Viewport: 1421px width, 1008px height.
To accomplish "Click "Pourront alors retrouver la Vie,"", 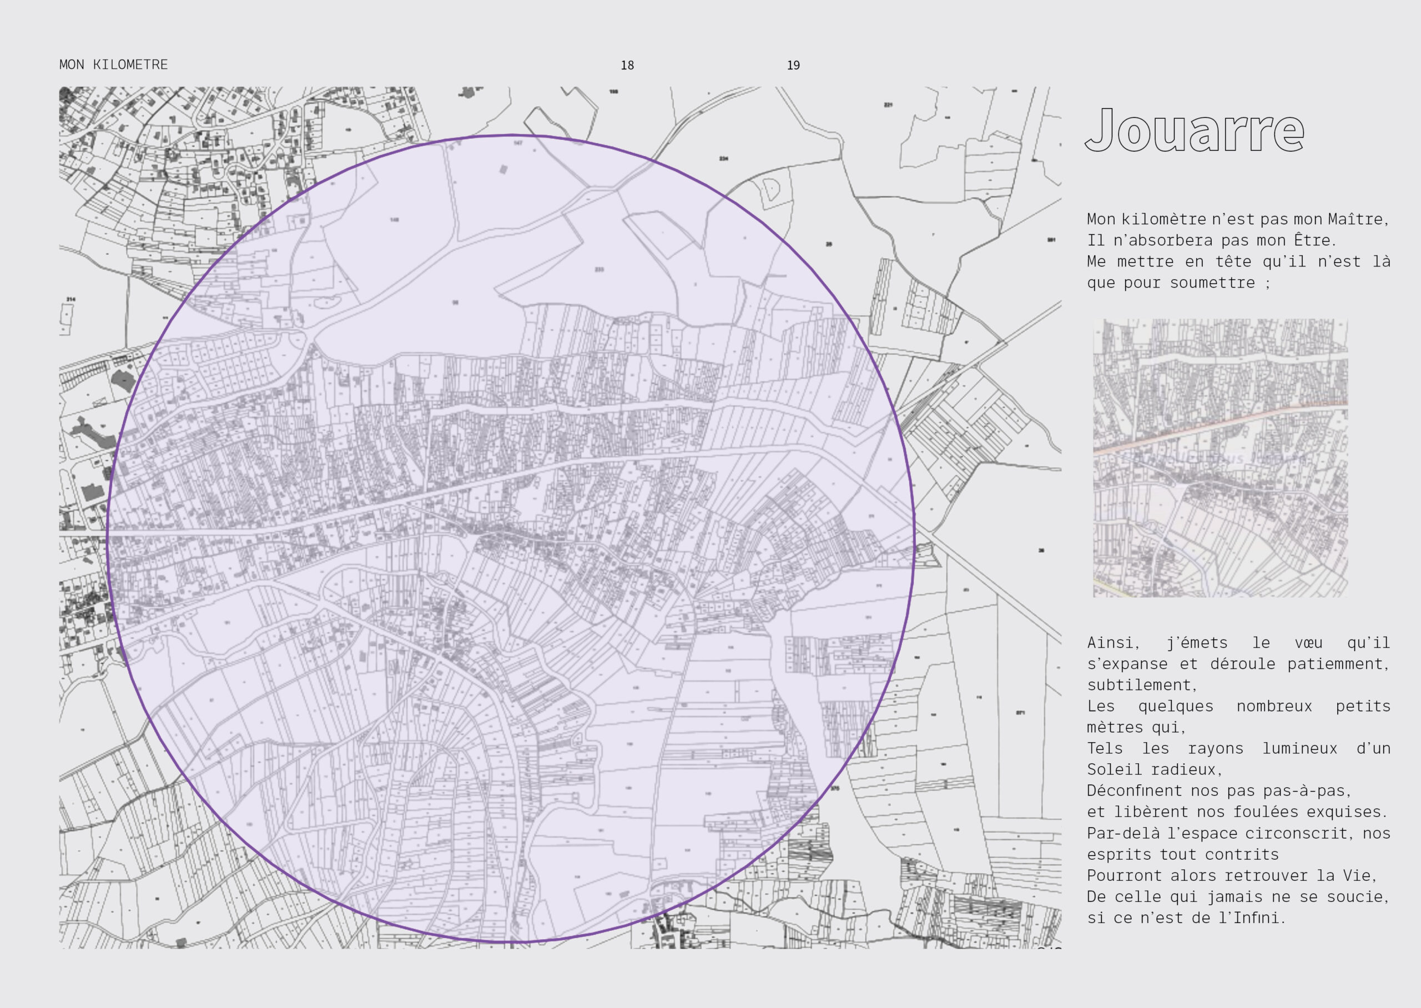I will (x=1232, y=876).
